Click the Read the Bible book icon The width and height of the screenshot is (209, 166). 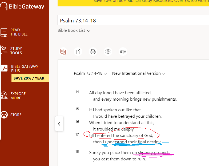tap(4, 33)
